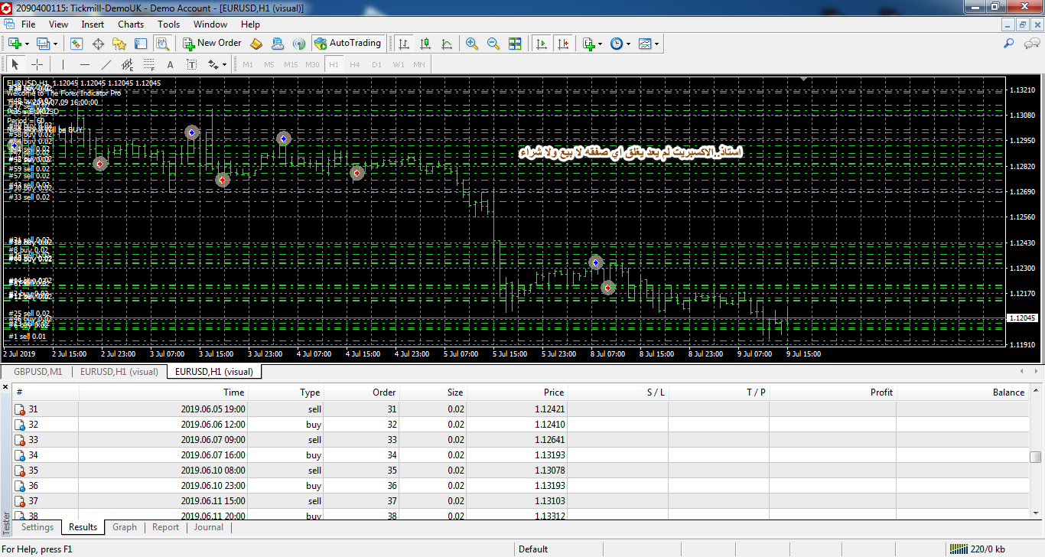Open the Navigator favorites folder icon
This screenshot has height=557, width=1045.
[119, 44]
